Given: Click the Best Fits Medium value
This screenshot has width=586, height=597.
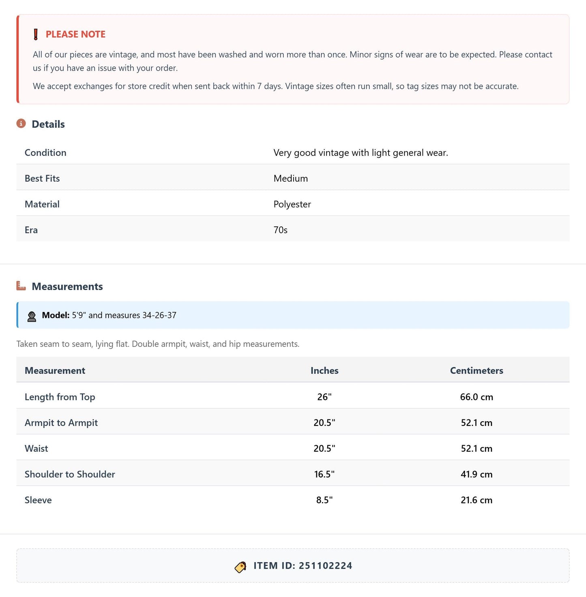Looking at the screenshot, I should click(290, 178).
